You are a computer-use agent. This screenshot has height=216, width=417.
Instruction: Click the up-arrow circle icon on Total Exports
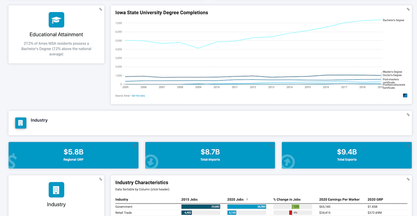coord(288,162)
